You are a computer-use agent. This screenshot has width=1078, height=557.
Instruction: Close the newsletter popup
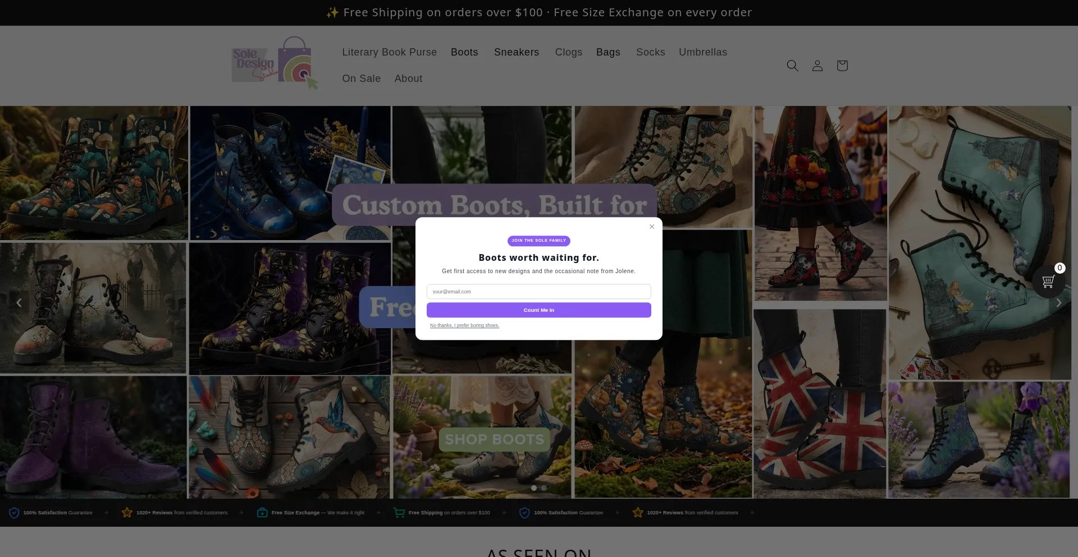[651, 227]
